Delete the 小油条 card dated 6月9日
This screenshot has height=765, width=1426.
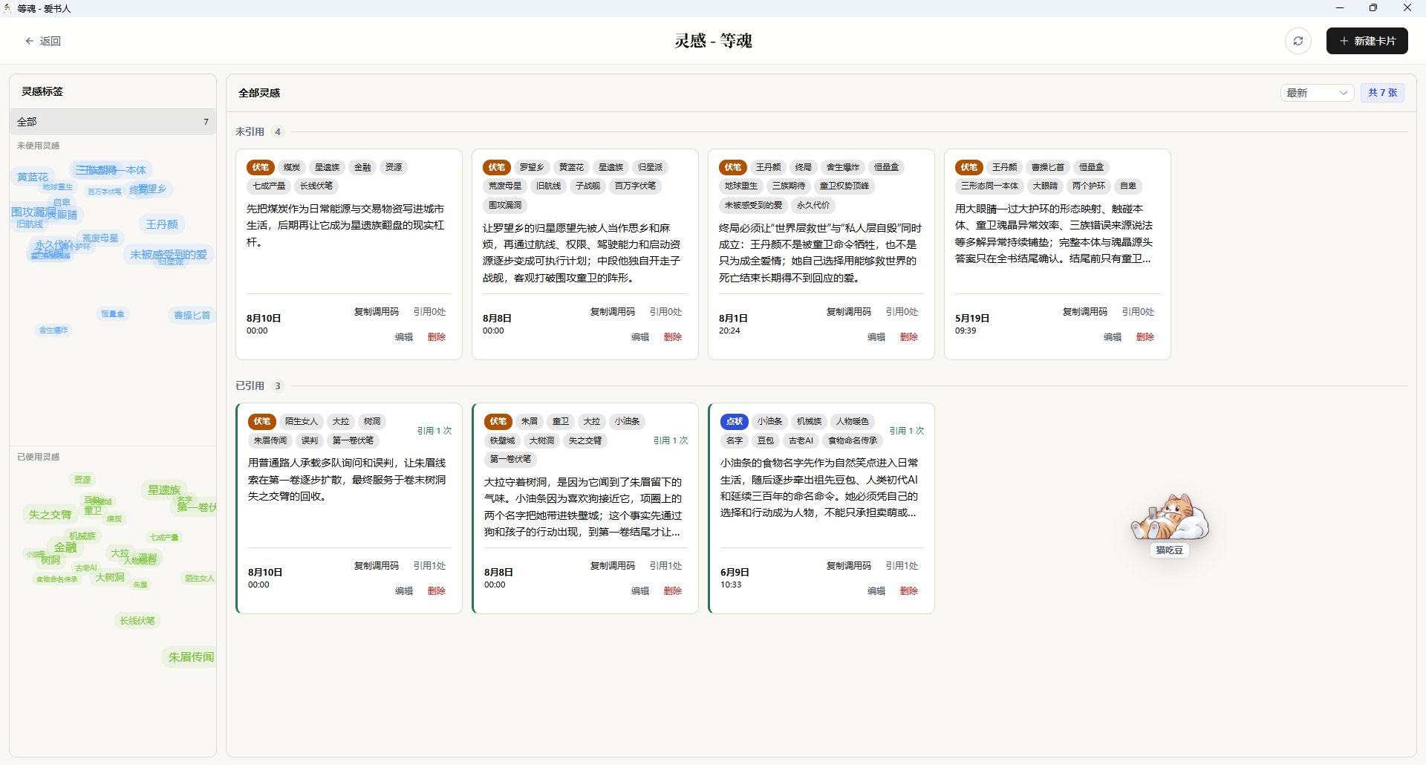click(x=909, y=591)
